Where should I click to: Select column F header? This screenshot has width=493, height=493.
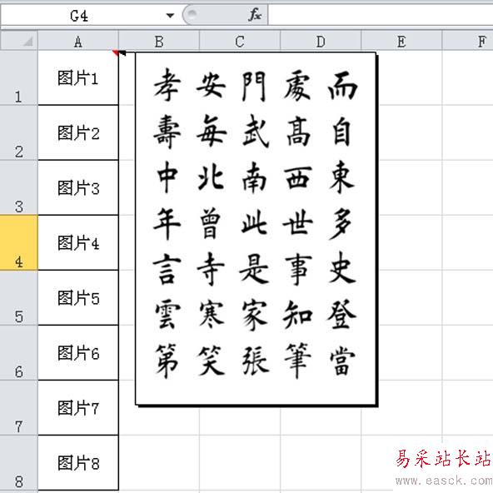click(468, 41)
